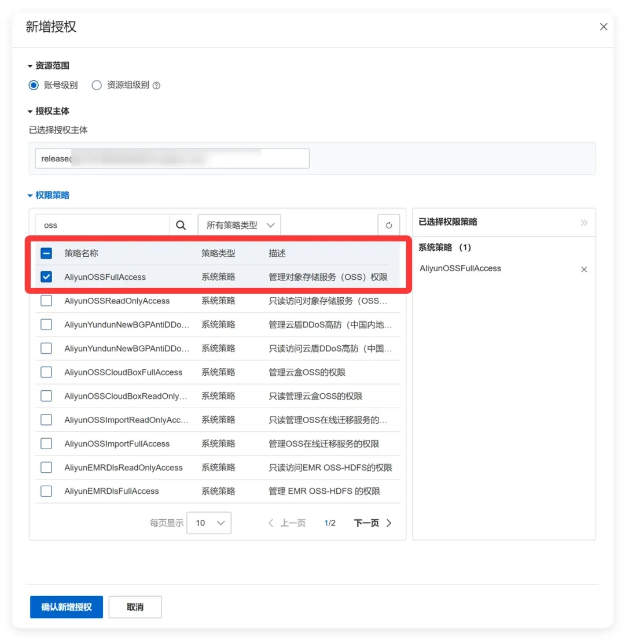Select the 资源组级别 radio button

click(97, 86)
